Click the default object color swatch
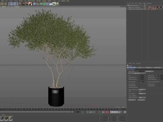This screenshot has width=163, height=122. [x=140, y=91]
